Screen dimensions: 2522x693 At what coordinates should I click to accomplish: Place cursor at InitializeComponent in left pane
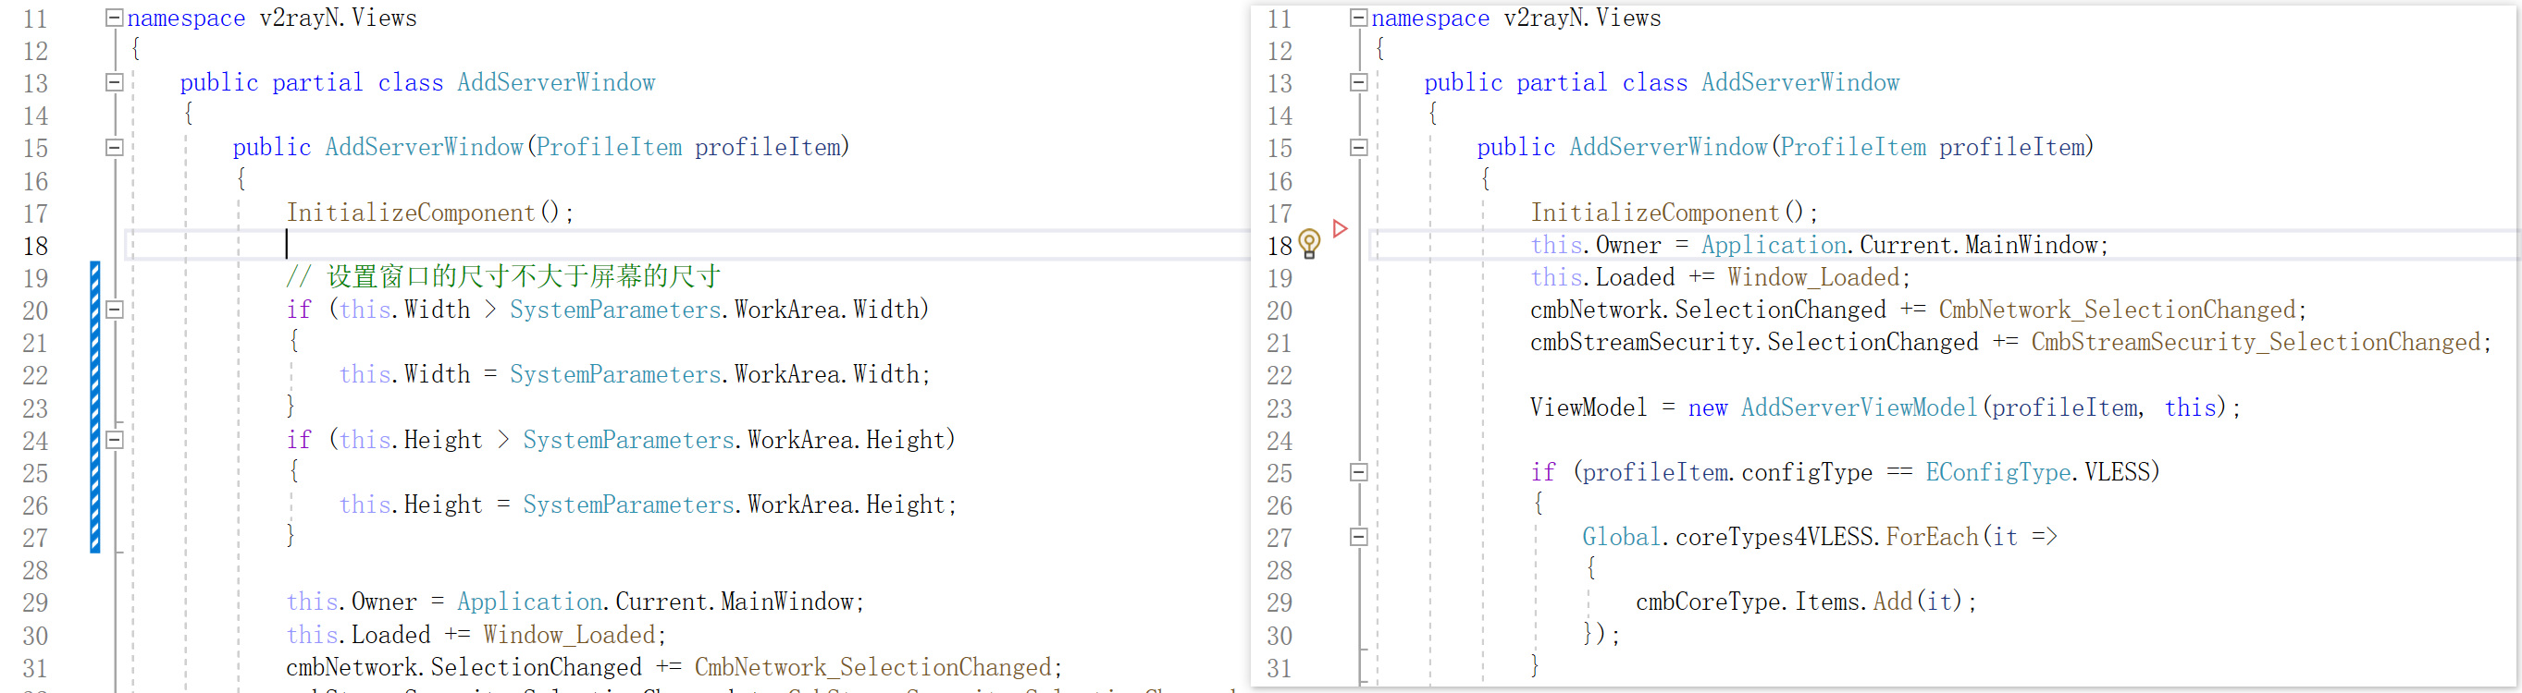410,213
